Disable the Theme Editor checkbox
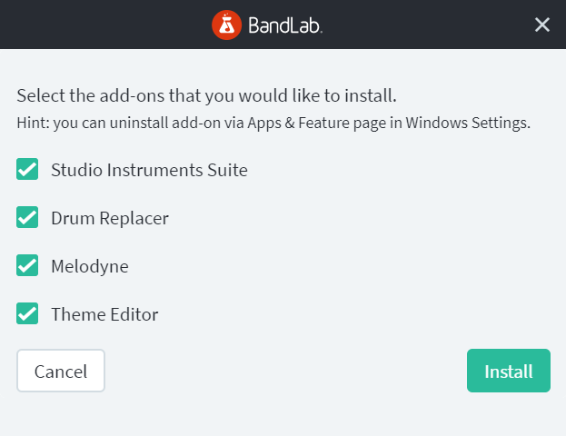Image resolution: width=566 pixels, height=436 pixels. point(27,313)
